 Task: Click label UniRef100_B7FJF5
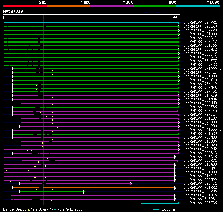200,111
